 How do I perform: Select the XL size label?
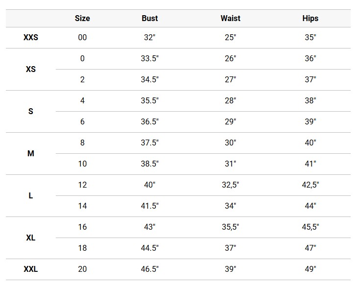point(31,238)
